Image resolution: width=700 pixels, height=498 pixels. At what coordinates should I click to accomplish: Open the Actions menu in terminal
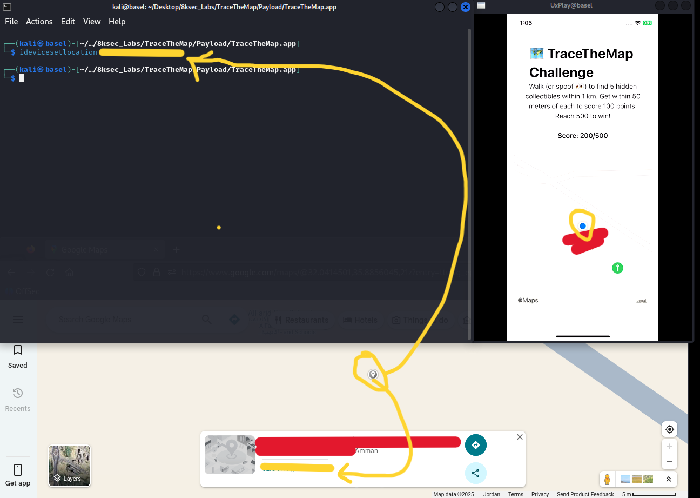[x=39, y=22]
